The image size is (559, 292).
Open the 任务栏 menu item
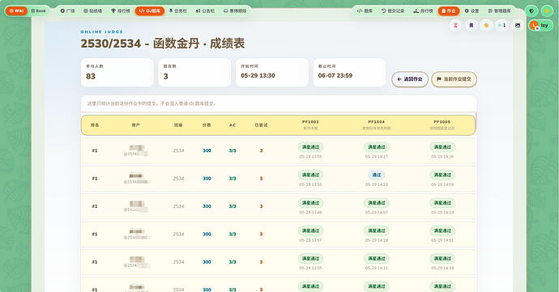(178, 11)
